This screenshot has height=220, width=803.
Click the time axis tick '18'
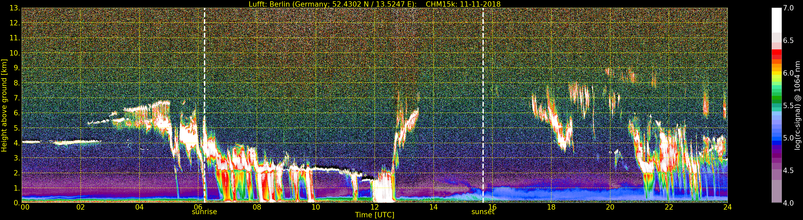[551, 207]
